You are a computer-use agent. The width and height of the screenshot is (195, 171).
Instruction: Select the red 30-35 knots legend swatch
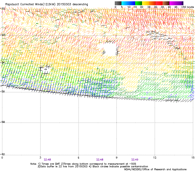(x=159, y=3)
